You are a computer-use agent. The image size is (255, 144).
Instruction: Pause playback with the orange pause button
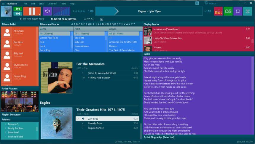[x=32, y=11]
